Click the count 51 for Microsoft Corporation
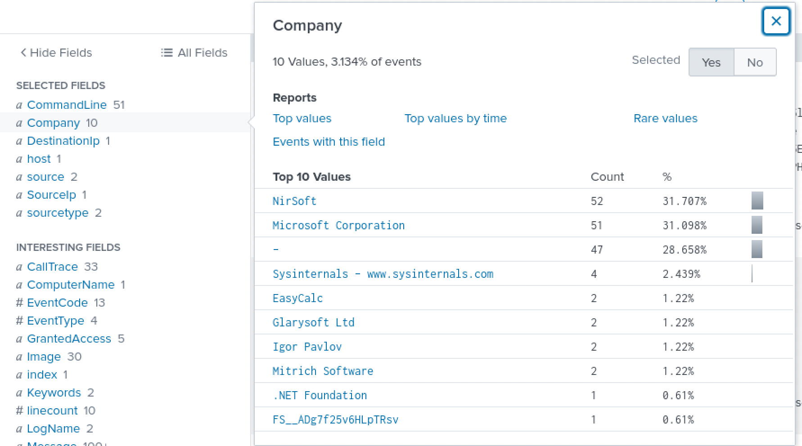802x446 pixels. coord(597,225)
